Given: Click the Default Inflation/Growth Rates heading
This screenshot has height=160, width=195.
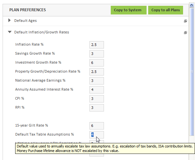Looking at the screenshot, I should click(x=42, y=32).
